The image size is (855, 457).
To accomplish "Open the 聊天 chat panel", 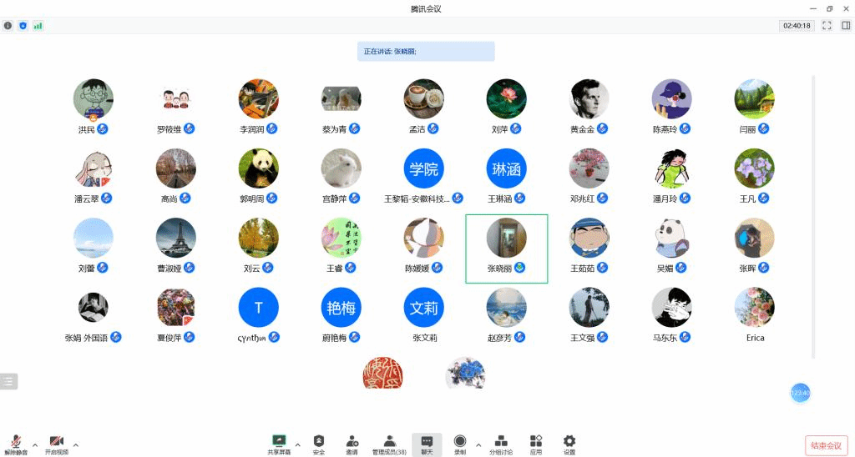I will click(427, 443).
